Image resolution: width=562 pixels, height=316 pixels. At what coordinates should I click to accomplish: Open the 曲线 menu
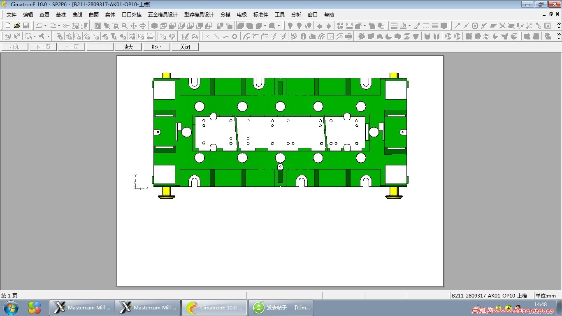point(77,15)
